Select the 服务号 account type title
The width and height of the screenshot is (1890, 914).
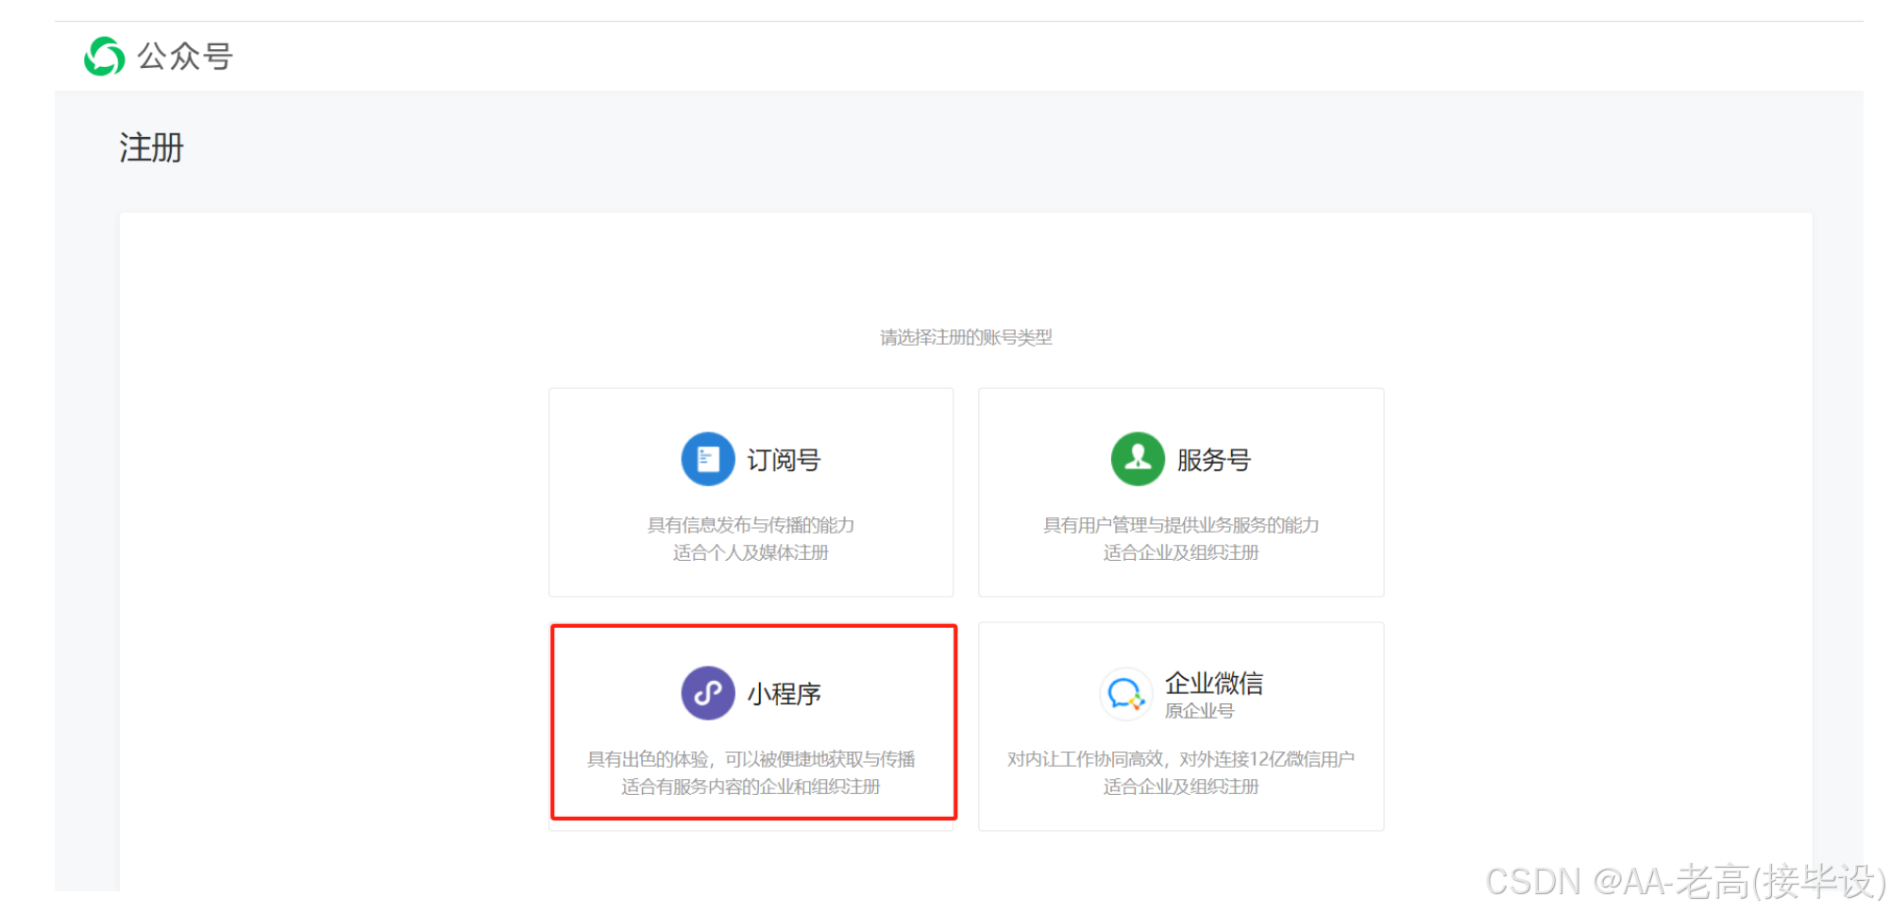coord(1213,460)
